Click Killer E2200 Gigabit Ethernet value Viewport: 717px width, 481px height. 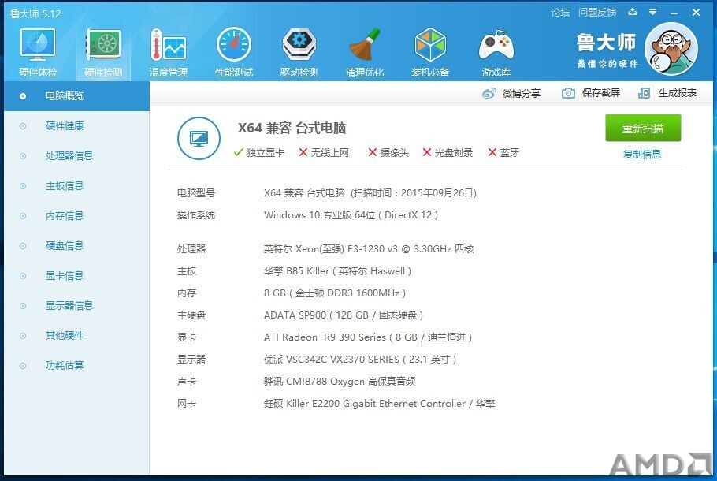(379, 404)
